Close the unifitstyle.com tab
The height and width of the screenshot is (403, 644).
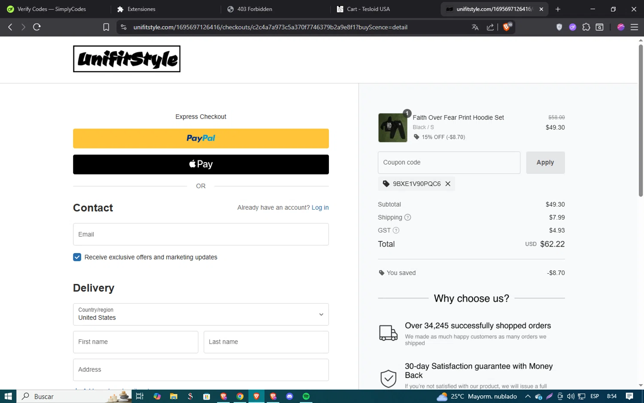tap(541, 9)
